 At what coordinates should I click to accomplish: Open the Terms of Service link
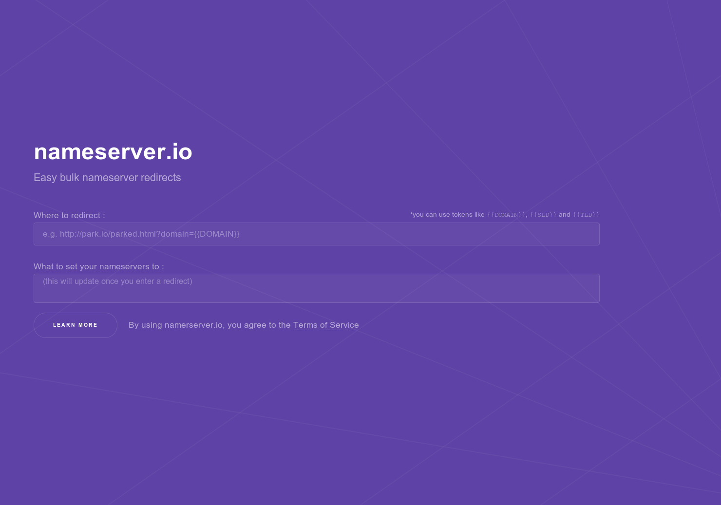(325, 325)
